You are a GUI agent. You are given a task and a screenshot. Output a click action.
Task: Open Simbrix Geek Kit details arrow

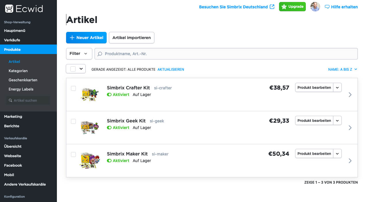coord(350,128)
